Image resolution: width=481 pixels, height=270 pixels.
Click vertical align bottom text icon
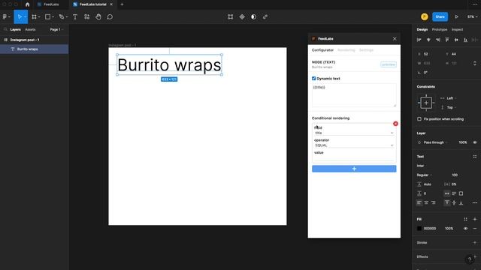tap(461, 202)
